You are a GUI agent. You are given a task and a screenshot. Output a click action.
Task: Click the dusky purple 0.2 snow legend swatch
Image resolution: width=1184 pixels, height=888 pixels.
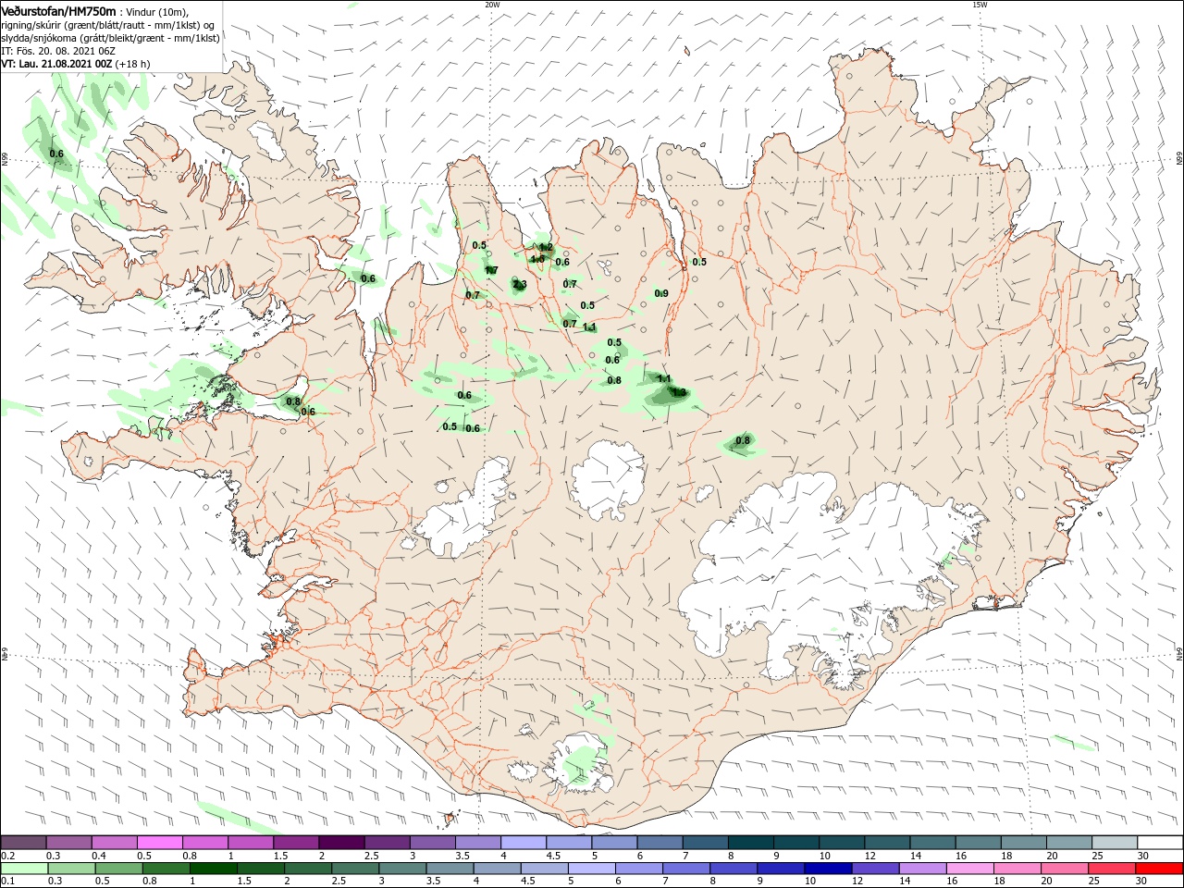pyautogui.click(x=23, y=843)
